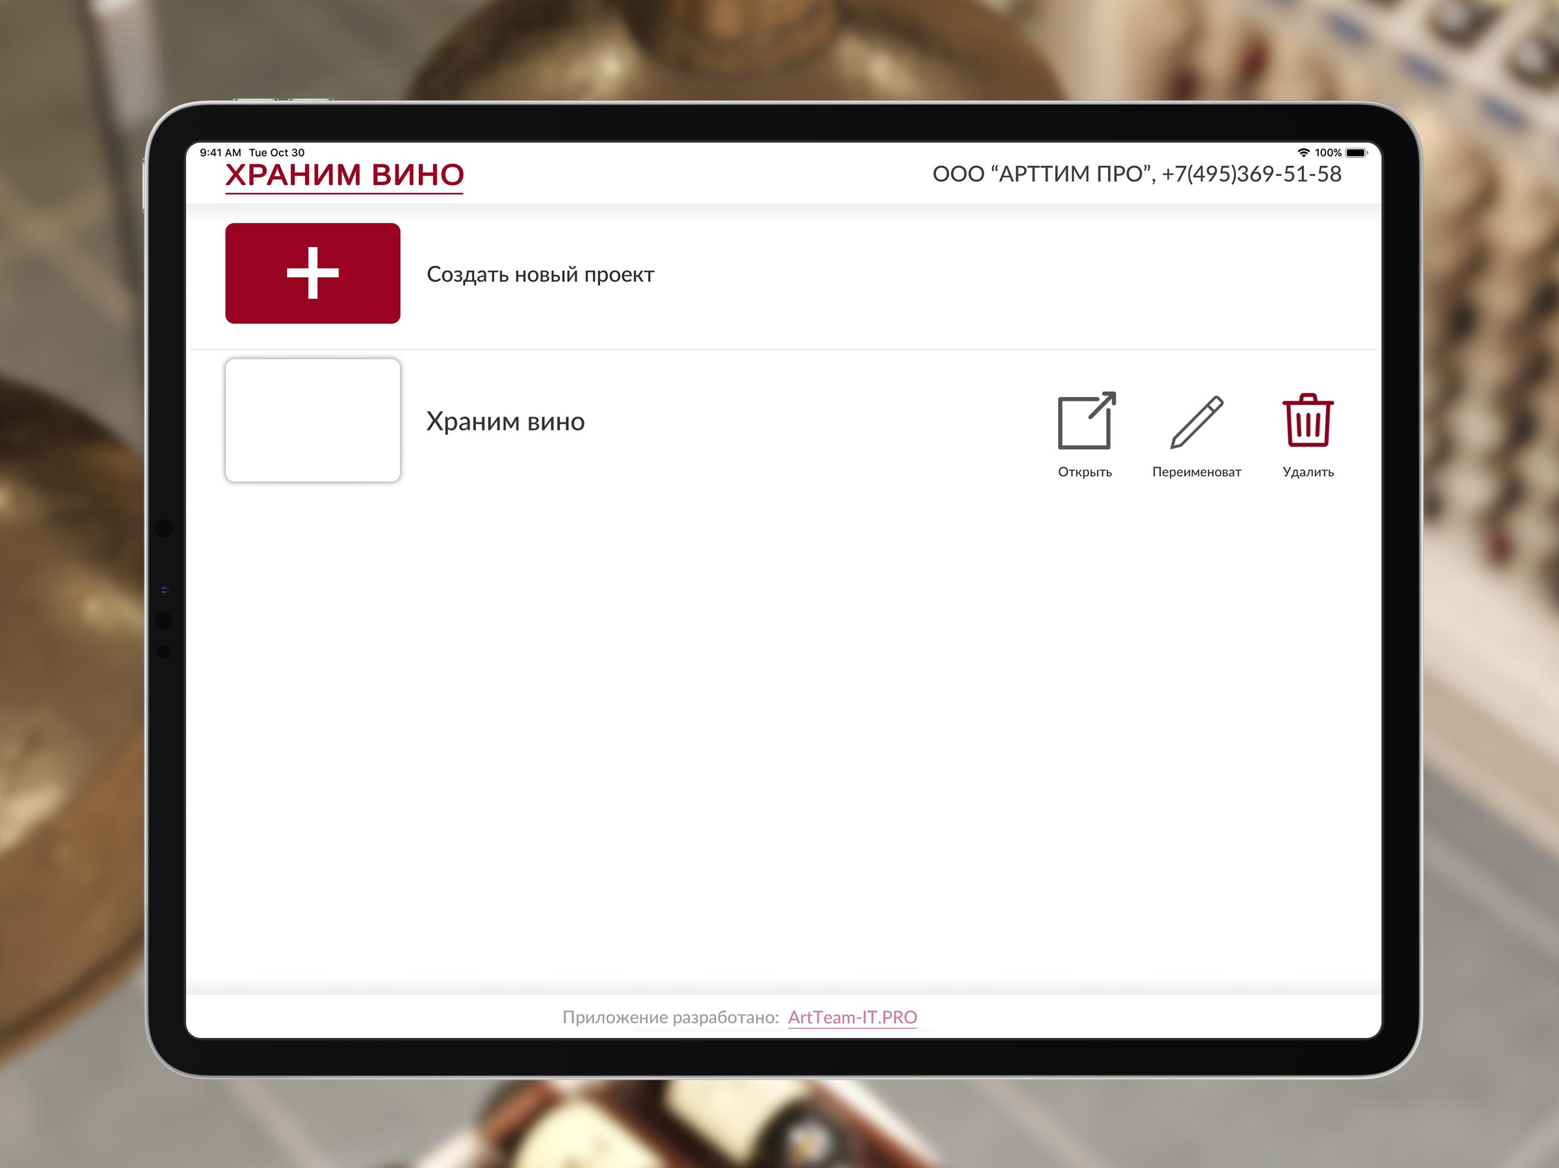Open the project via Открыть icon
Viewport: 1559px width, 1168px height.
click(x=1086, y=420)
